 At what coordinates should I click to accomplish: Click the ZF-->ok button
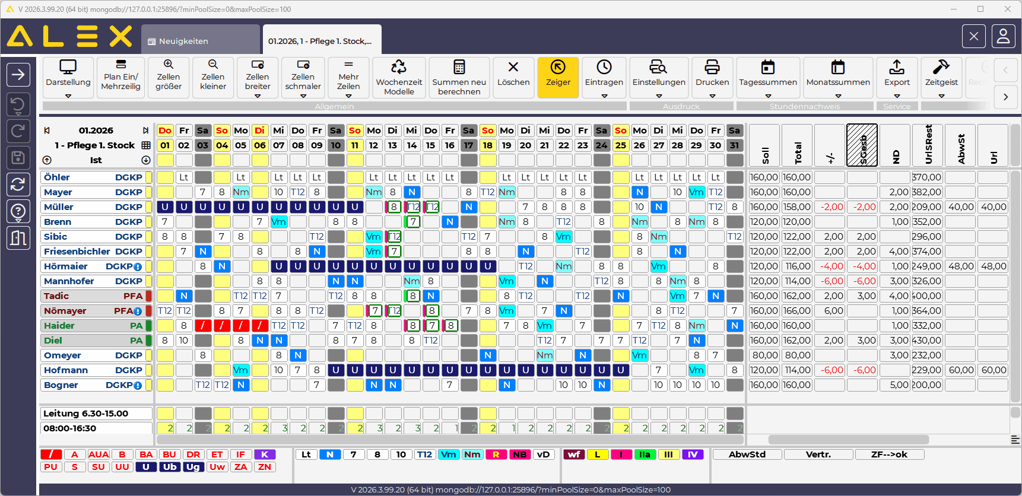pos(888,454)
